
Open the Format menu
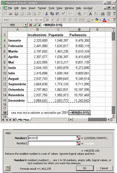click(42, 8)
